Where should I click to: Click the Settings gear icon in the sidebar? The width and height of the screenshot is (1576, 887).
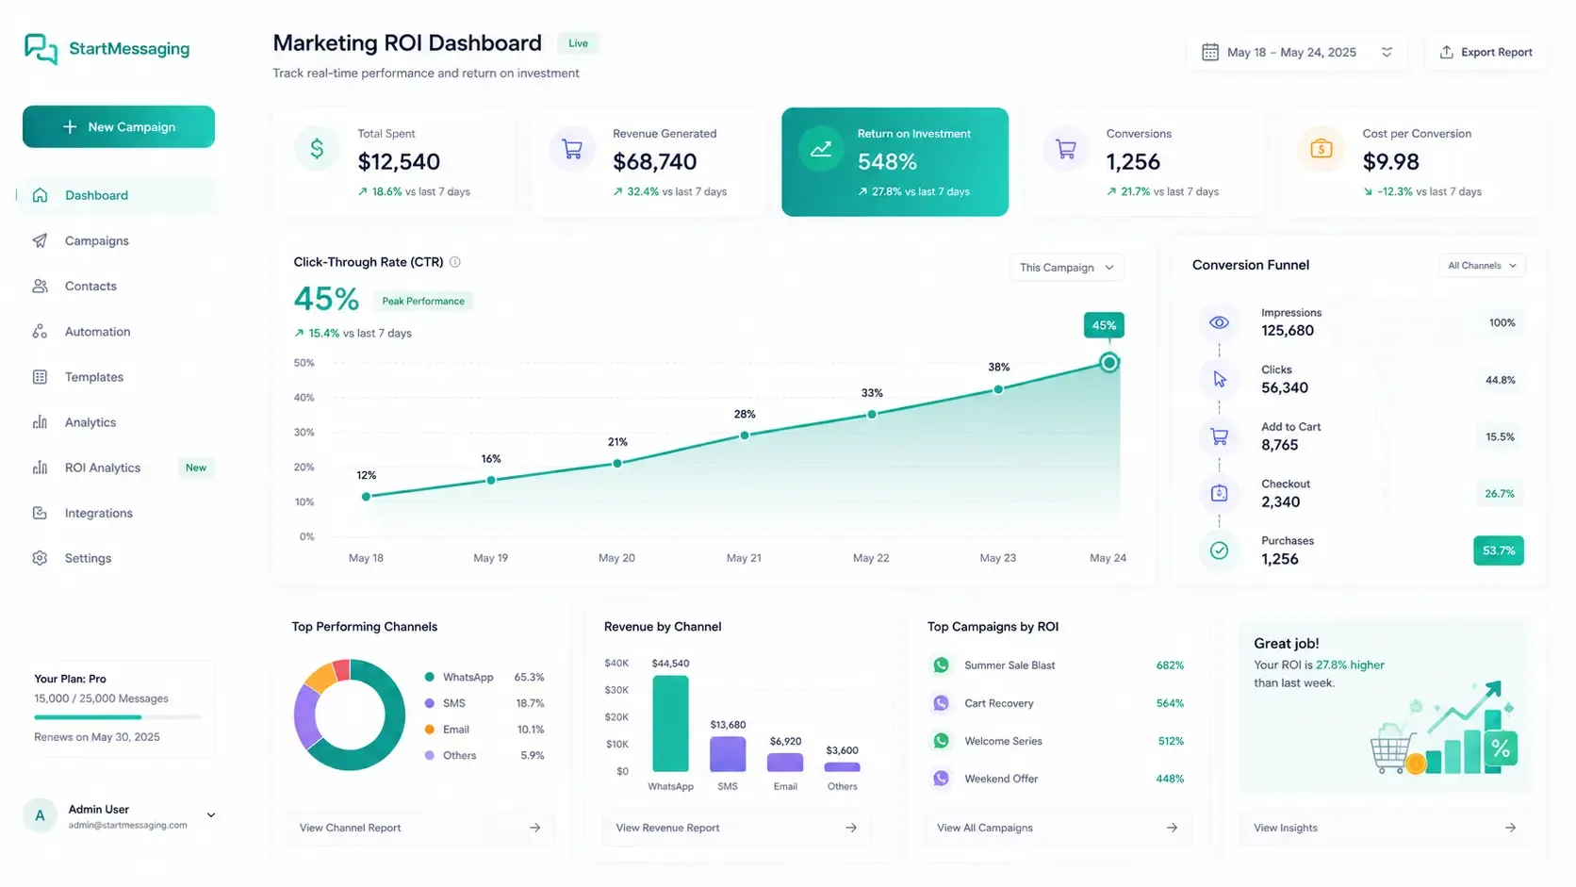tap(40, 558)
